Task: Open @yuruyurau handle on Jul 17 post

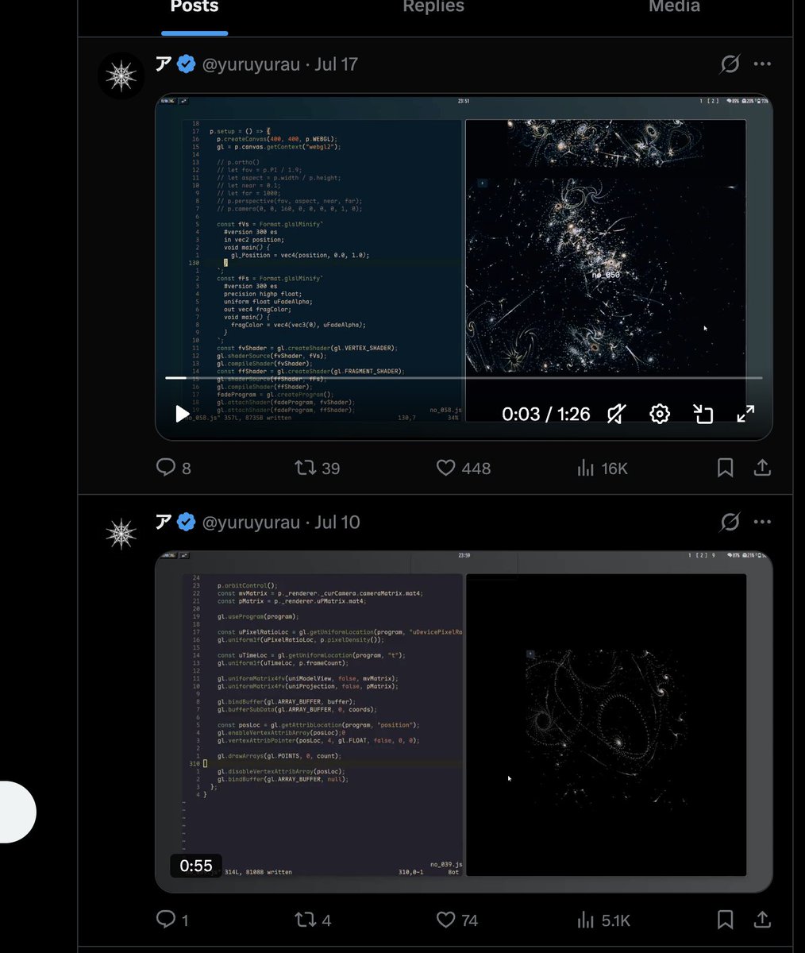Action: (x=251, y=64)
